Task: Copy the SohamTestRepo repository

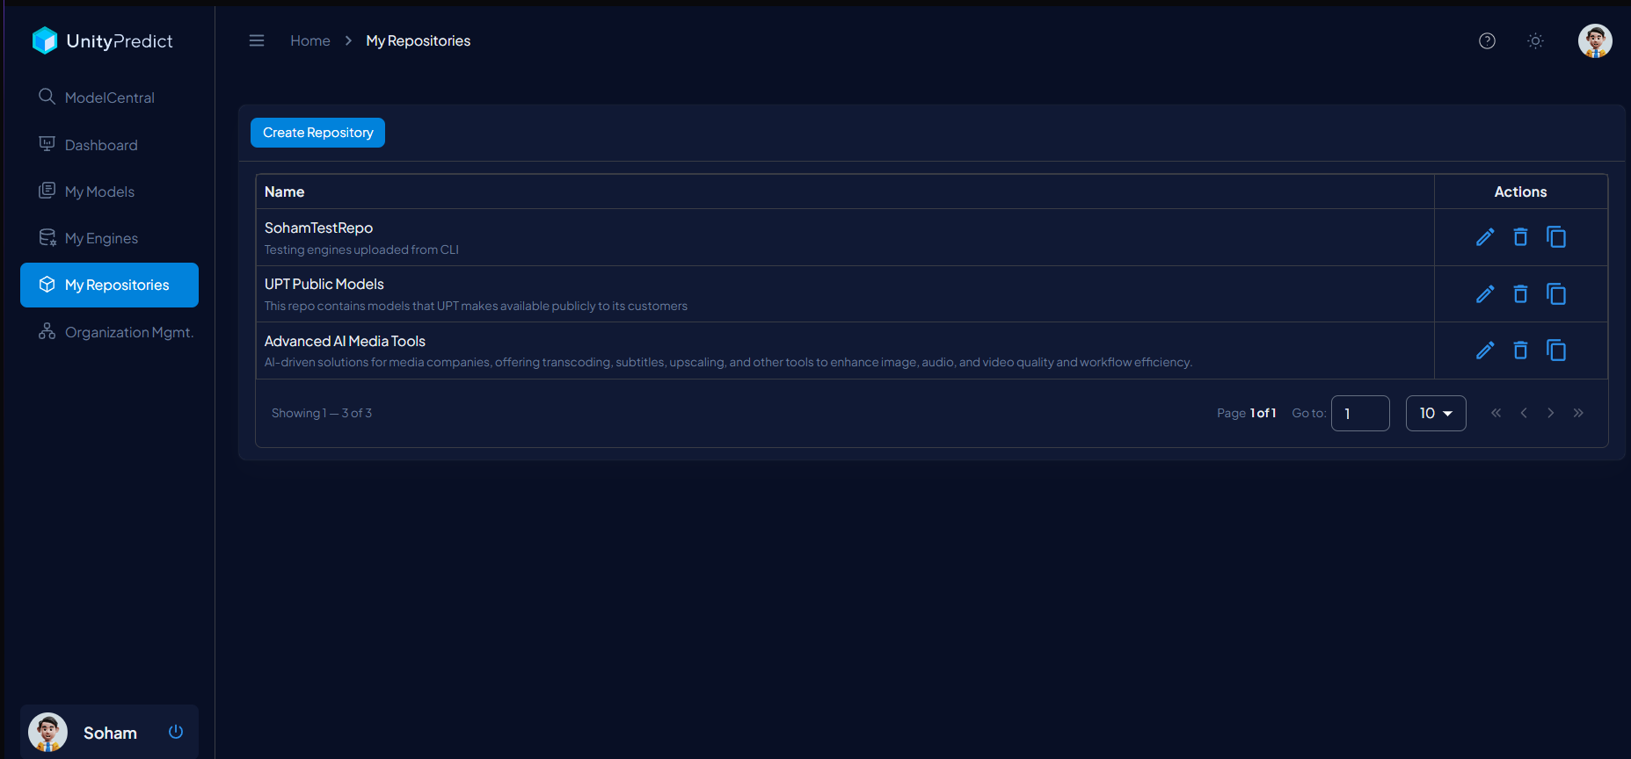Action: point(1556,237)
